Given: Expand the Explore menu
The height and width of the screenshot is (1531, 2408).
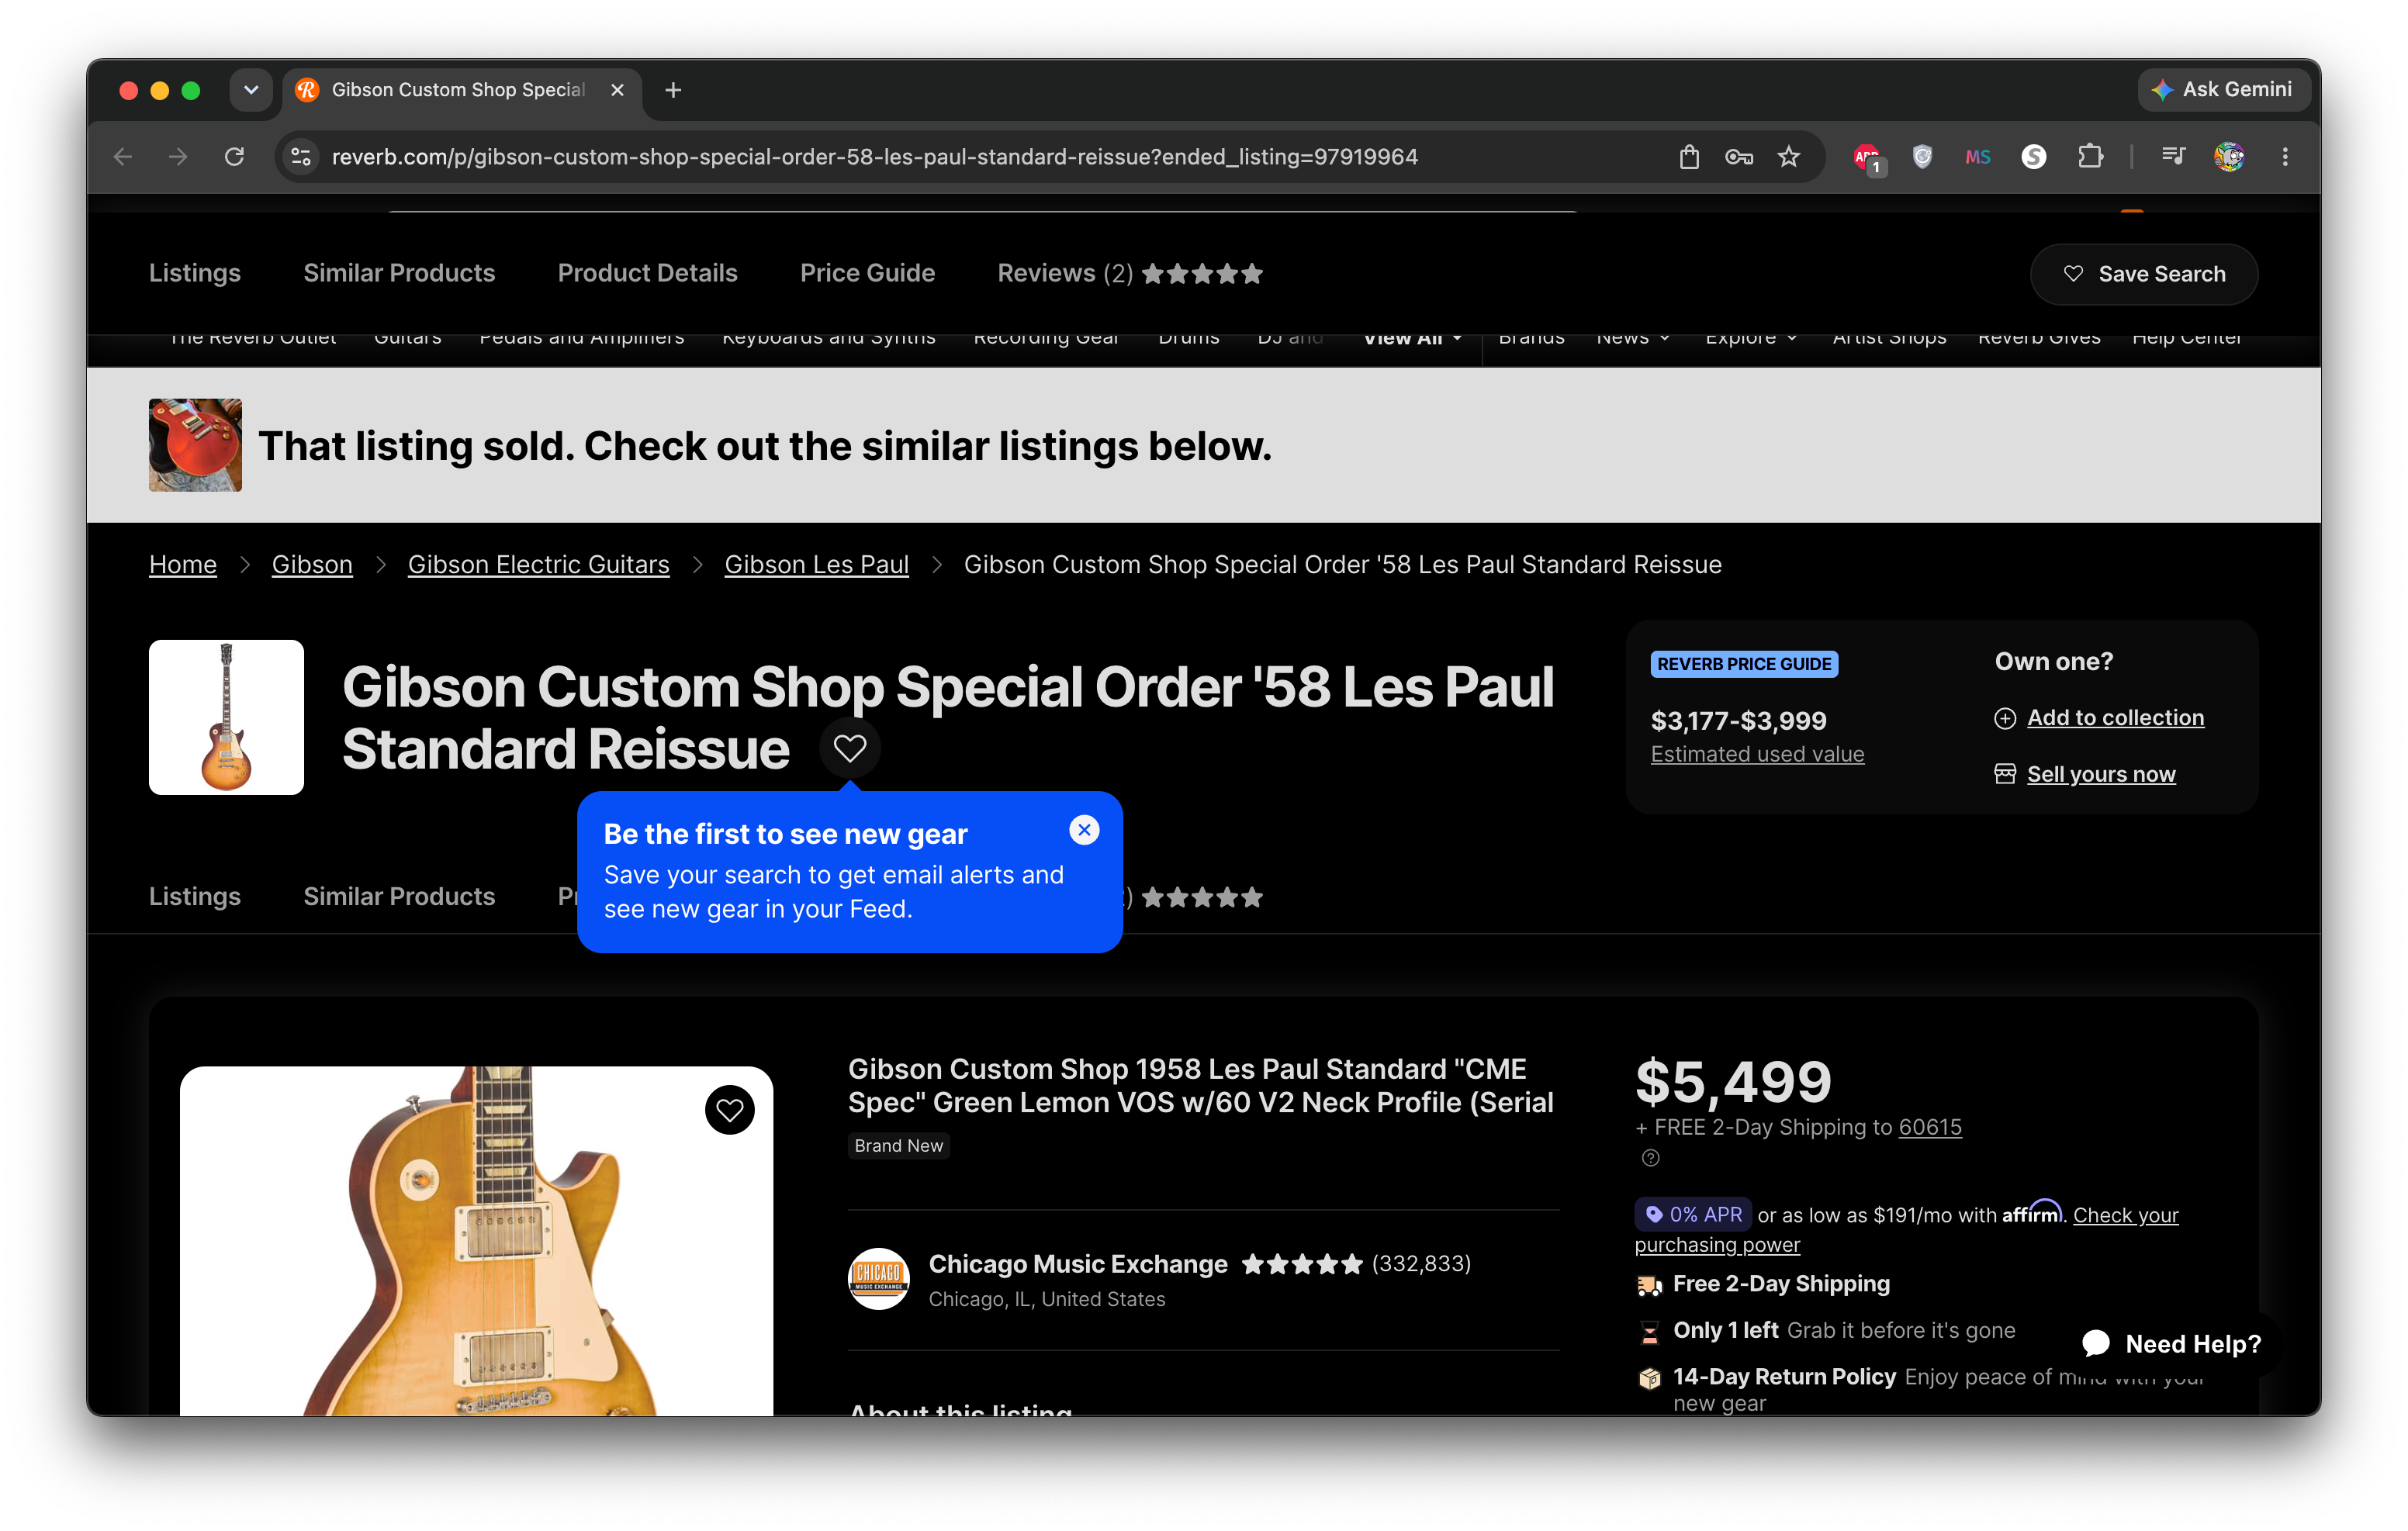Looking at the screenshot, I should (x=1751, y=340).
